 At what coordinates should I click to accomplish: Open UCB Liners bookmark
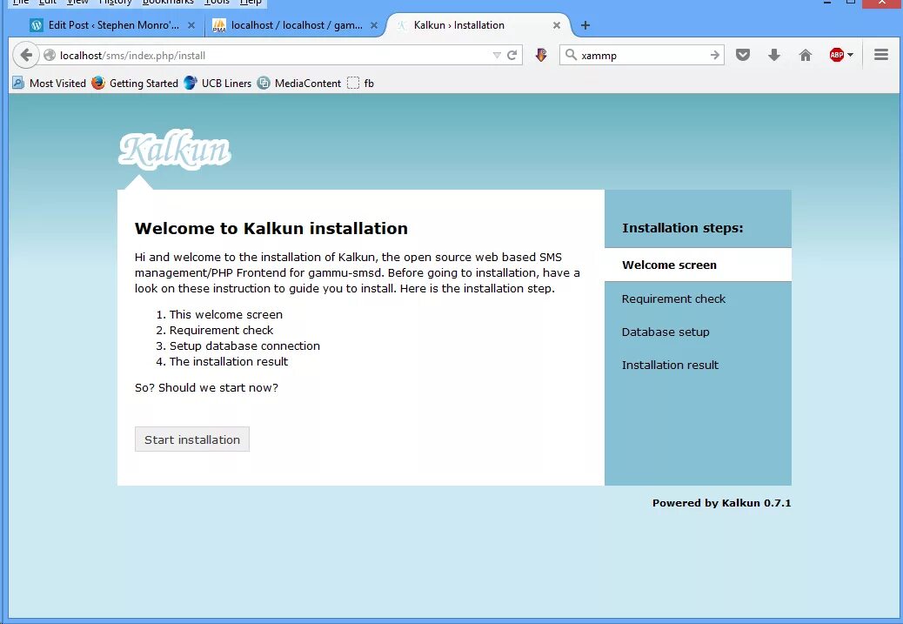coord(217,84)
